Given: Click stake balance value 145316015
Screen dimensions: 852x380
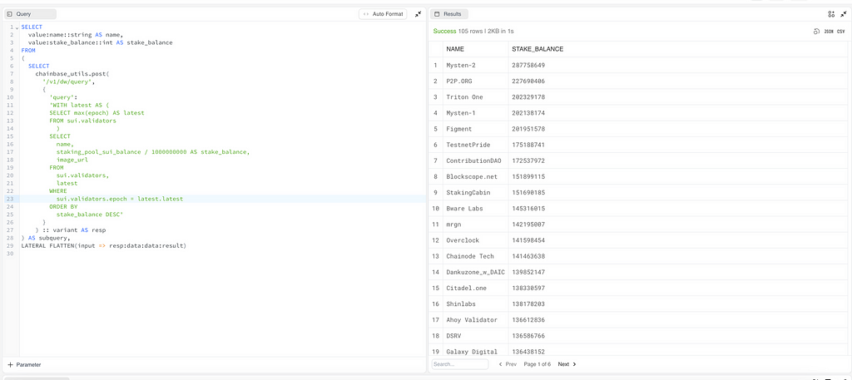Looking at the screenshot, I should pos(528,209).
